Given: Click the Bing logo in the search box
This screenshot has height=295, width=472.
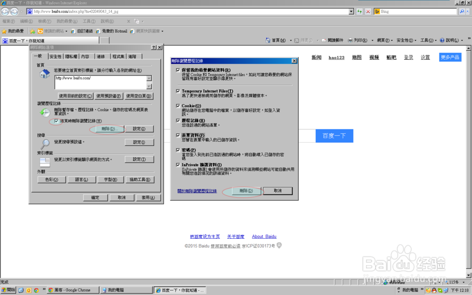Looking at the screenshot, I should [x=377, y=11].
